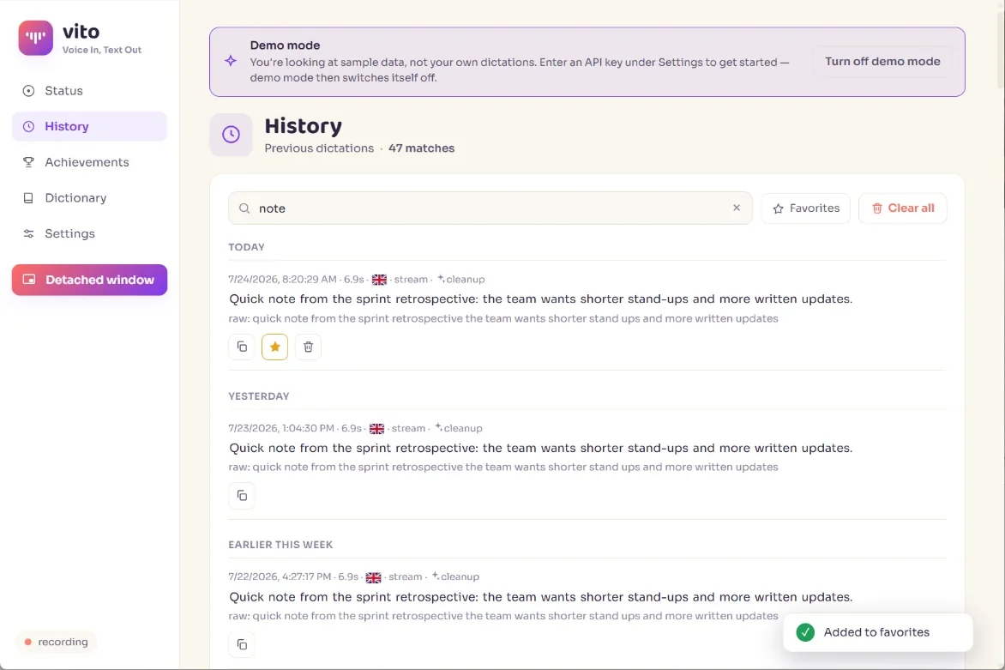The image size is (1005, 670).
Task: Click the Detached window button
Action: tap(90, 280)
